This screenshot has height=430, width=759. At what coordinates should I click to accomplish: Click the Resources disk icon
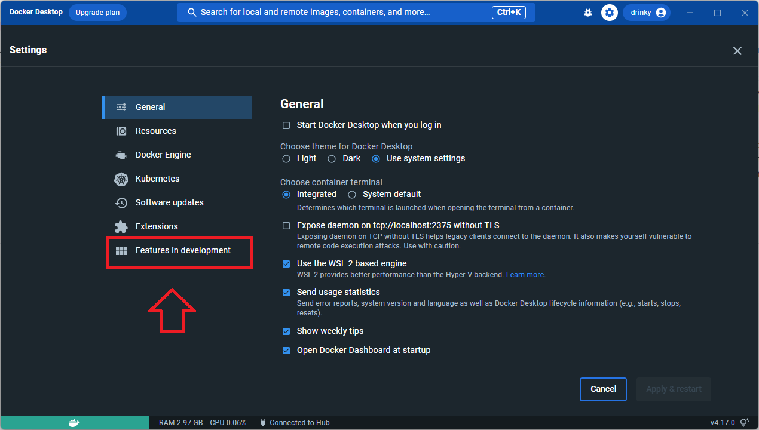[x=121, y=131]
